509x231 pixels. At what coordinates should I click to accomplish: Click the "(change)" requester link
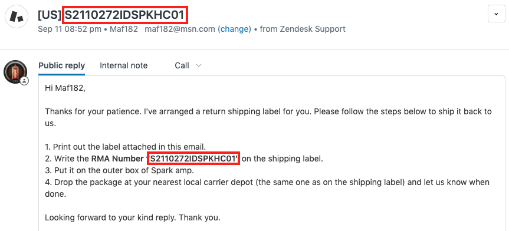(234, 29)
